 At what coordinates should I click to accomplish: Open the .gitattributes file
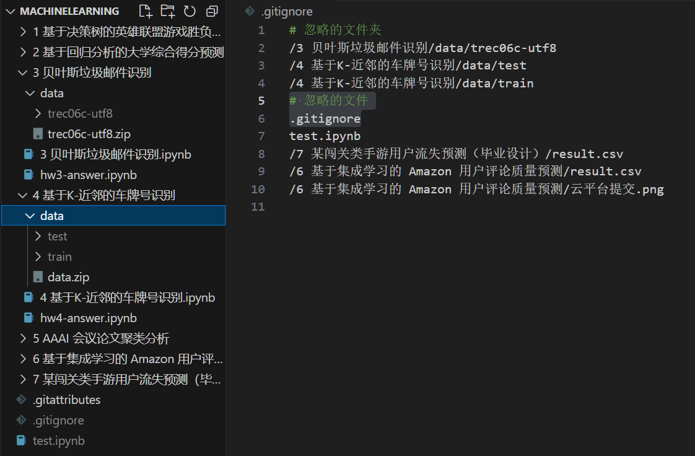pos(66,400)
